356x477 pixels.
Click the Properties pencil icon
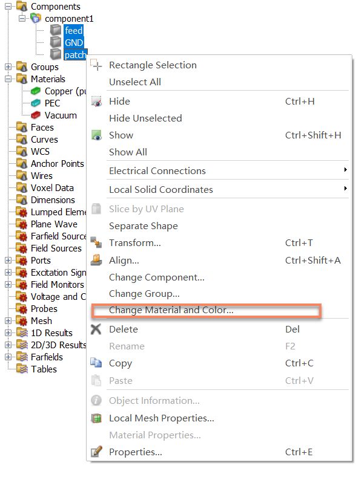pos(96,452)
